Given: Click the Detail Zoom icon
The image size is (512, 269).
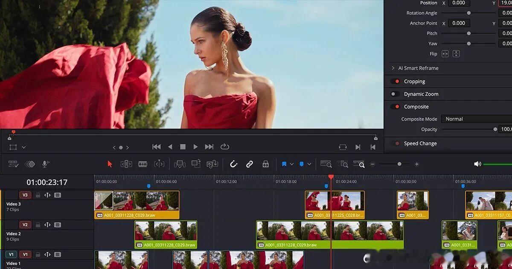Looking at the screenshot, I should point(342,164).
